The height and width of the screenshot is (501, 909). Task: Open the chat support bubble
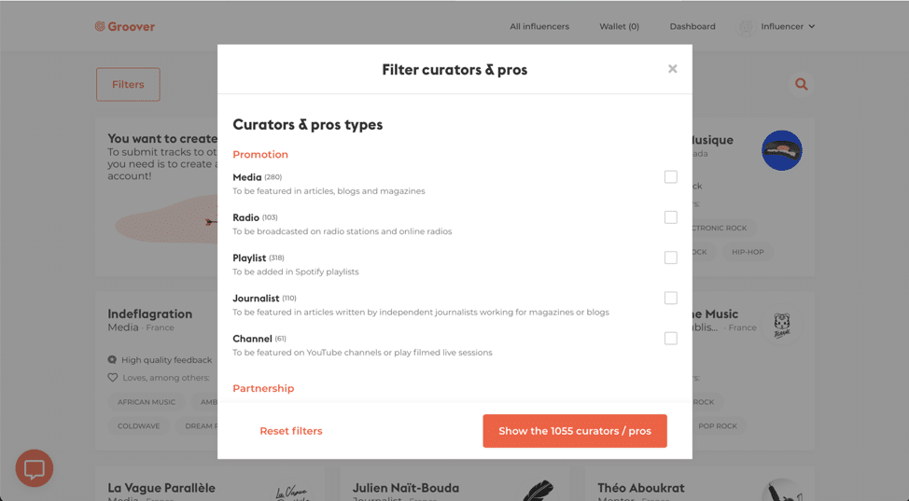(35, 468)
